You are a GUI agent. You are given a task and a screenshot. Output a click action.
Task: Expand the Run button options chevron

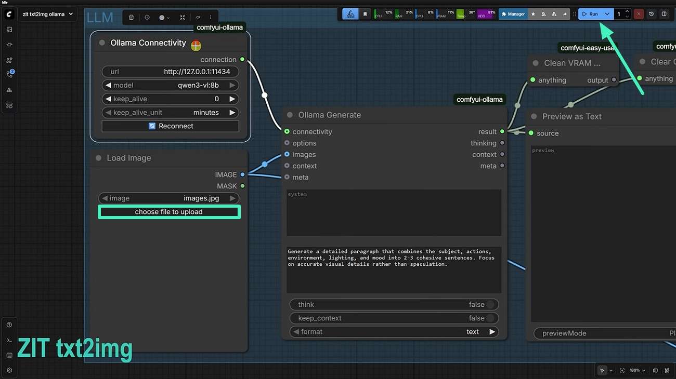606,14
